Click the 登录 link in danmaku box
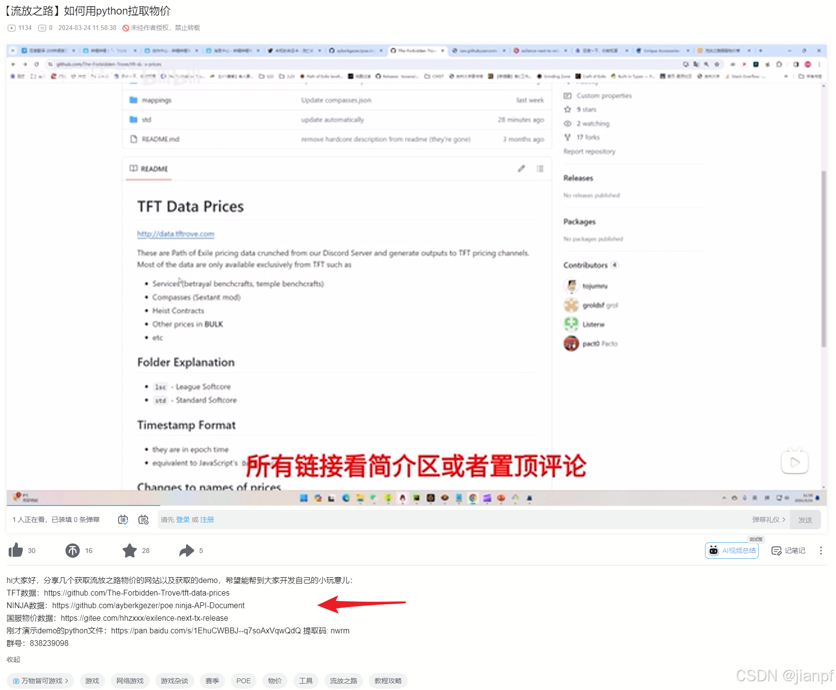The width and height of the screenshot is (836, 690). pos(182,520)
